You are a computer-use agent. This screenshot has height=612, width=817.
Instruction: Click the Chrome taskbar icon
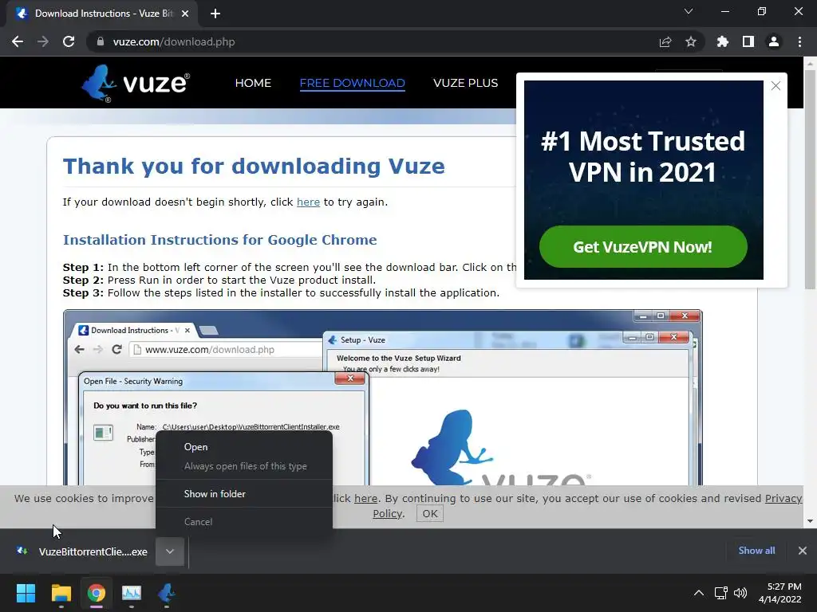(x=97, y=593)
